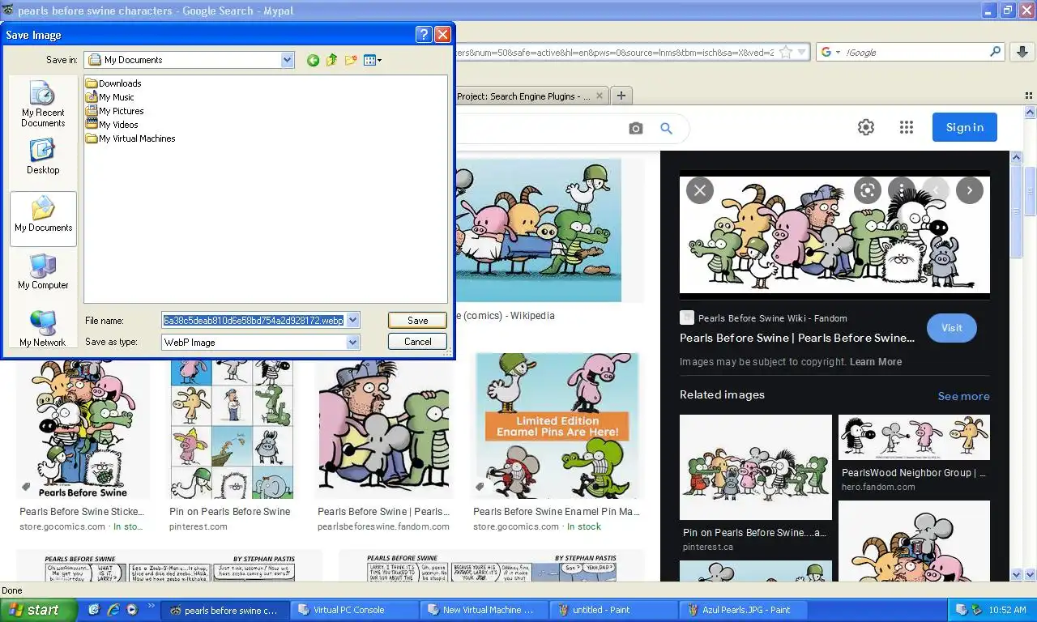Switch to untitled - Paint taskbar window

pos(614,610)
